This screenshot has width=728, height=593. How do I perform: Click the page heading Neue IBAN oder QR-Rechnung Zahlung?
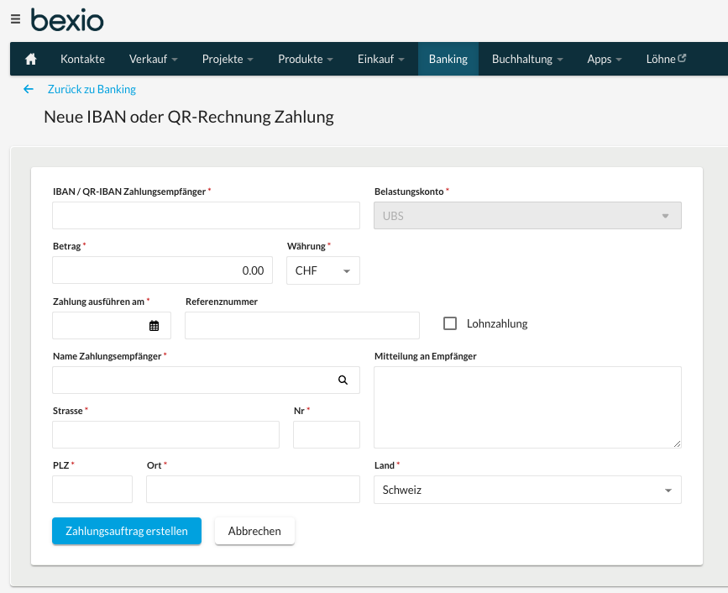tap(189, 117)
